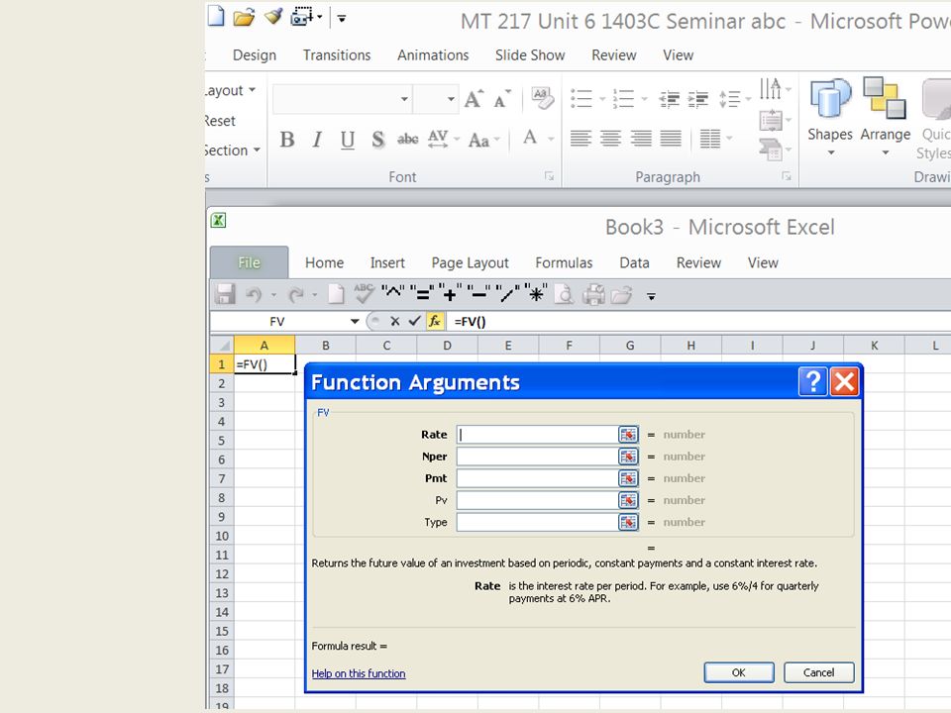Click Excel Redo arrow
Viewport: 951px width, 713px height.
[296, 295]
